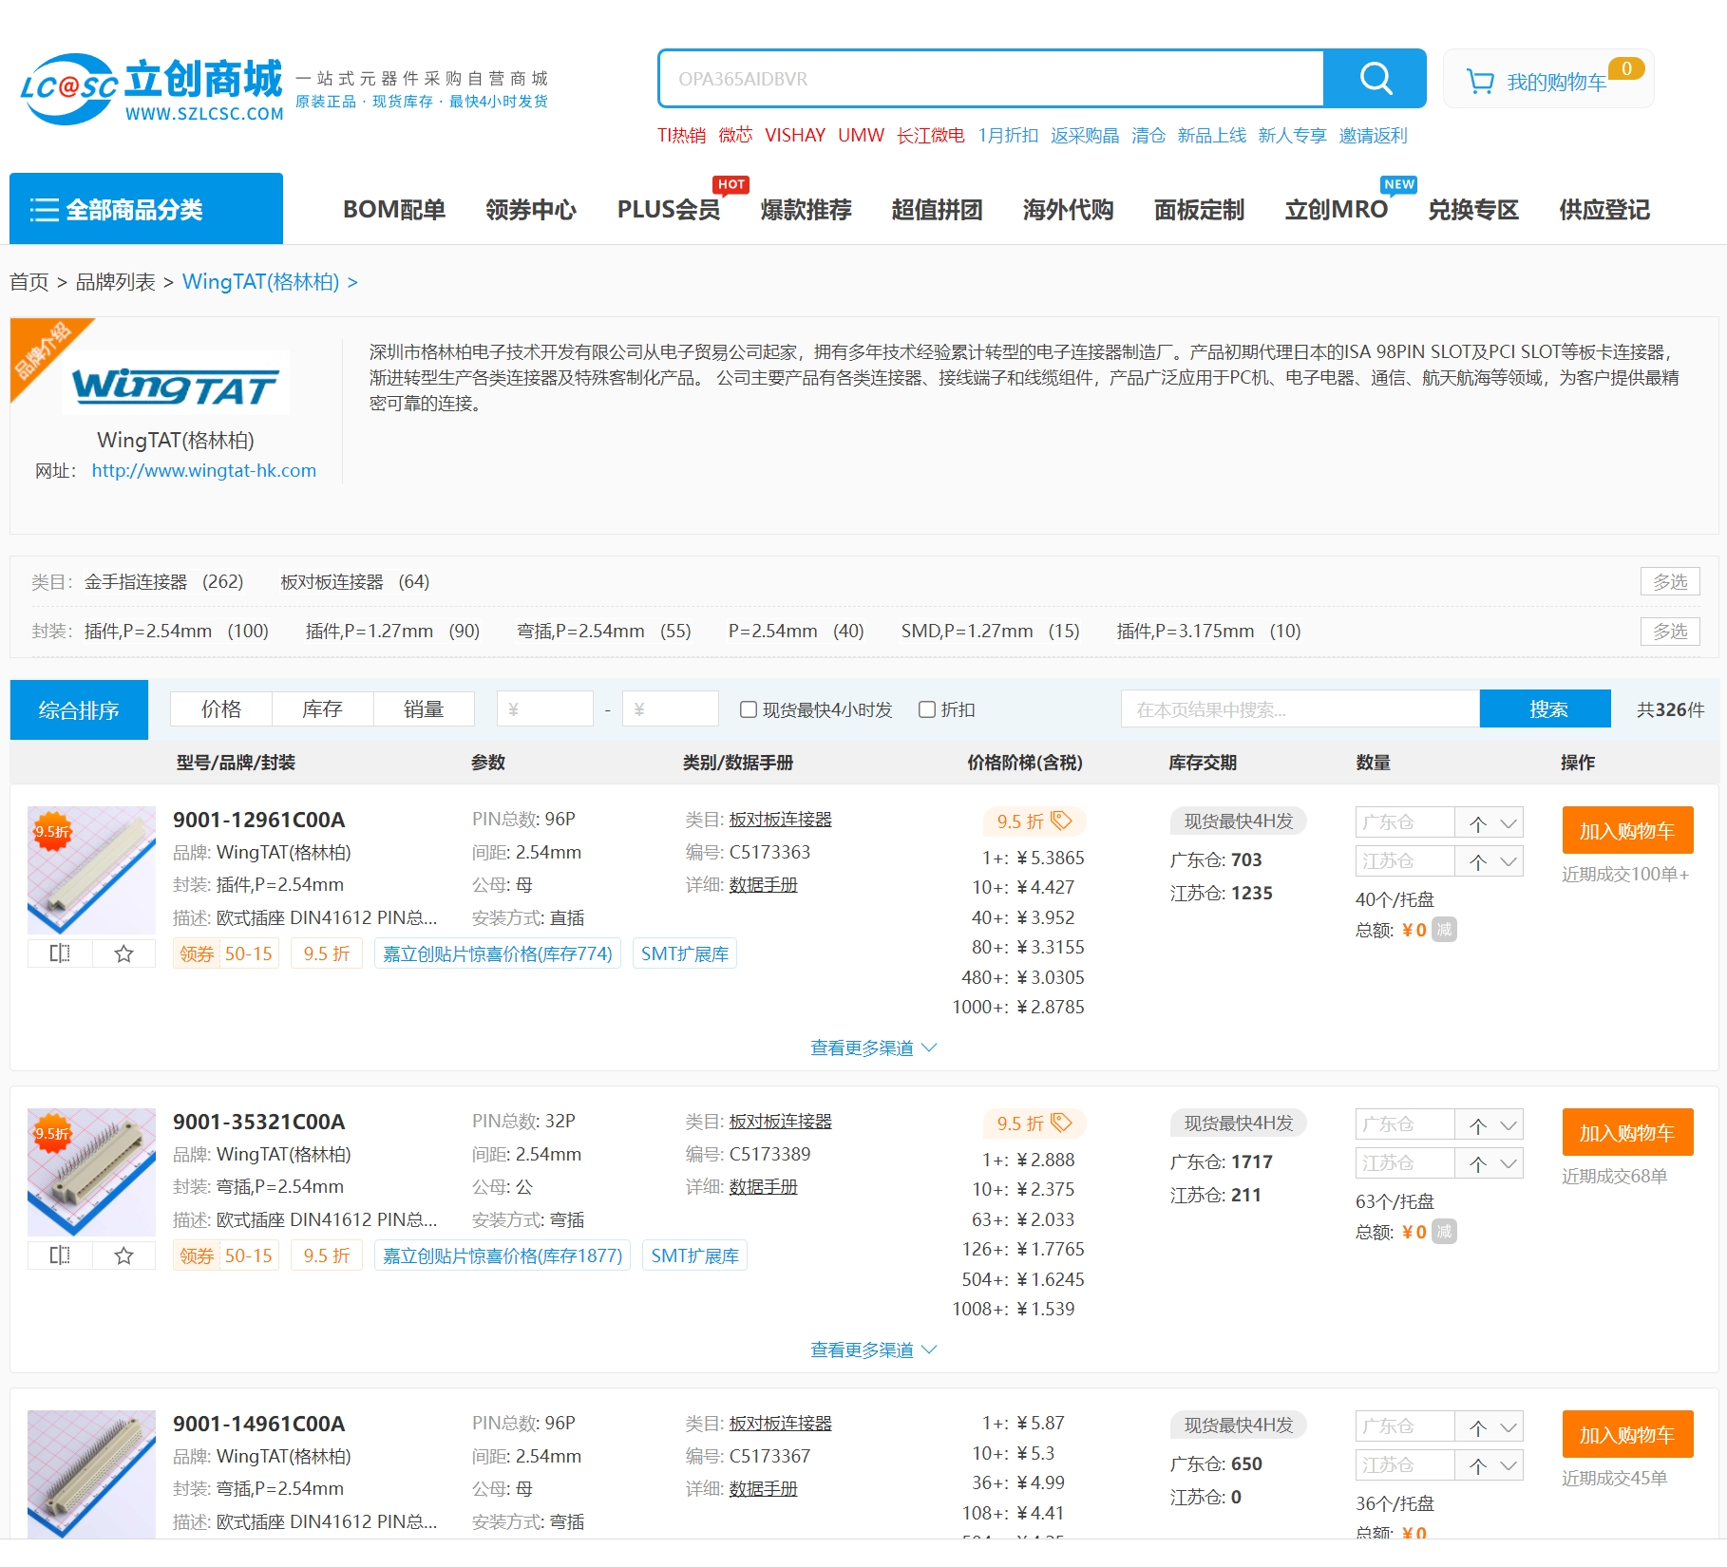Open product image of 9001-12961C00A

click(91, 870)
